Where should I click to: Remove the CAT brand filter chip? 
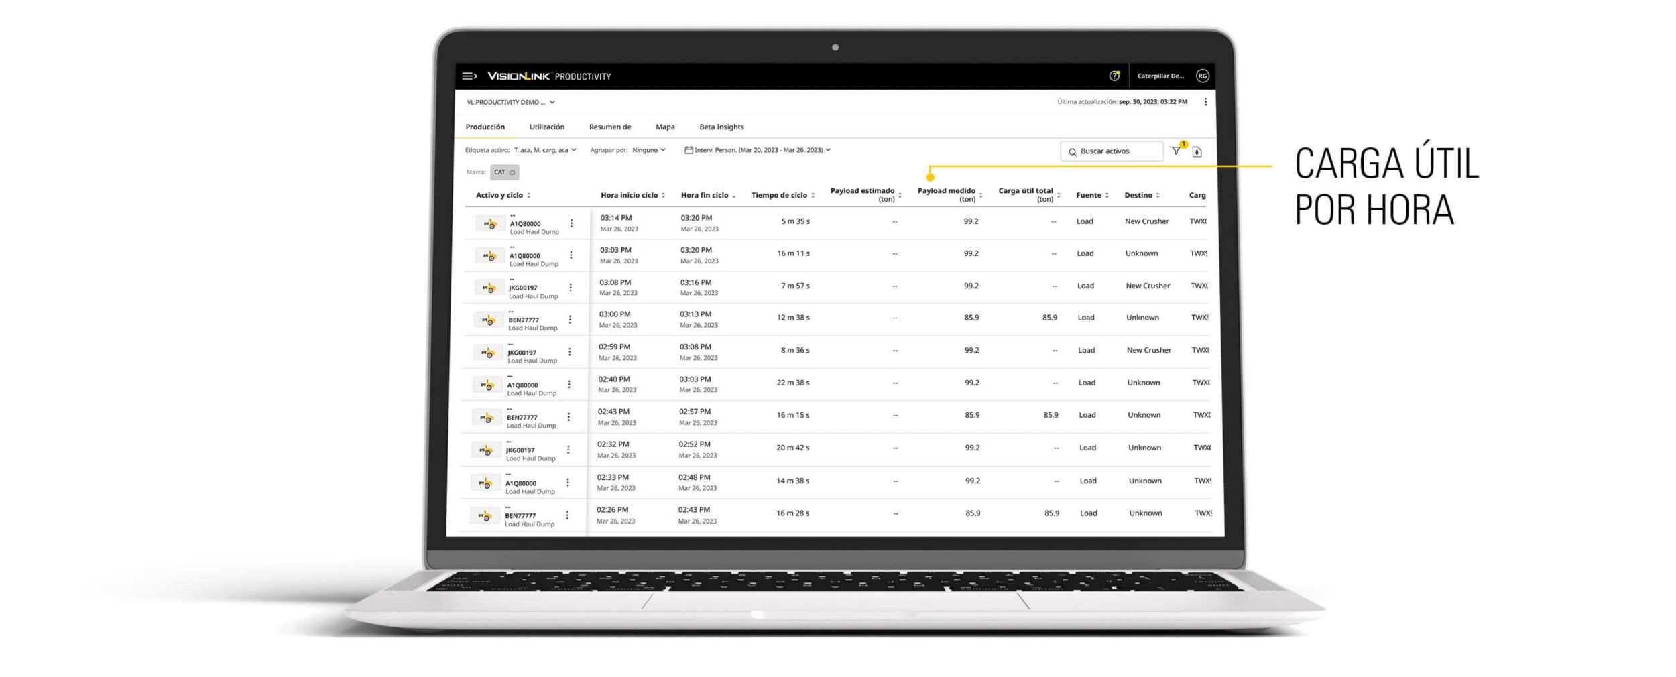(512, 172)
